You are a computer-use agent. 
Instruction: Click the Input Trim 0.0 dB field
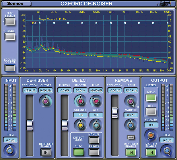pyautogui.click(x=10, y=140)
